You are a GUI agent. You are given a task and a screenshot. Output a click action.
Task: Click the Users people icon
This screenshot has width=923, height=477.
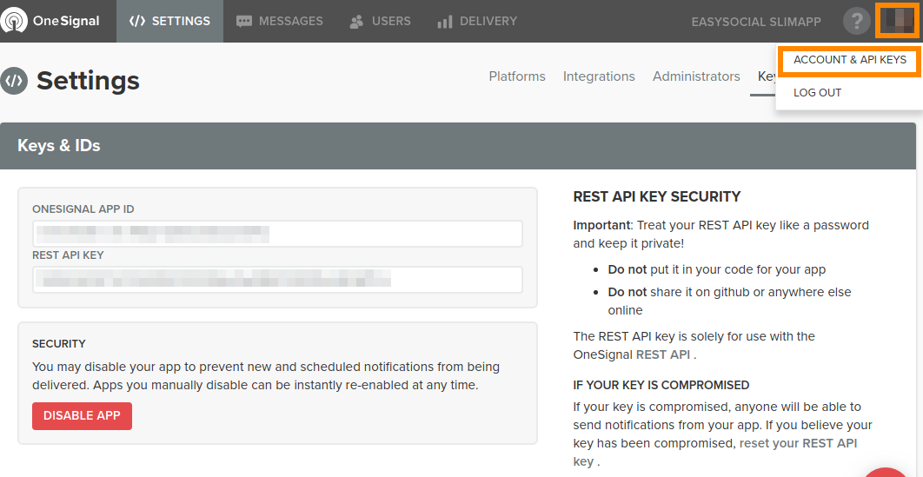coord(356,22)
